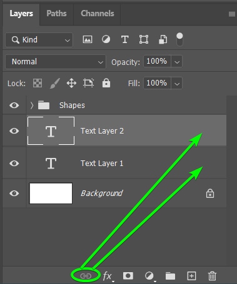Add a layer mask
This screenshot has width=237, height=284.
(x=128, y=276)
